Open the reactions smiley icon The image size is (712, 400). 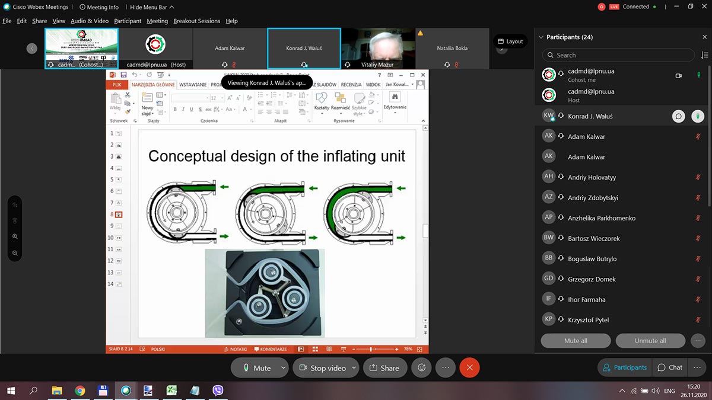pyautogui.click(x=422, y=367)
